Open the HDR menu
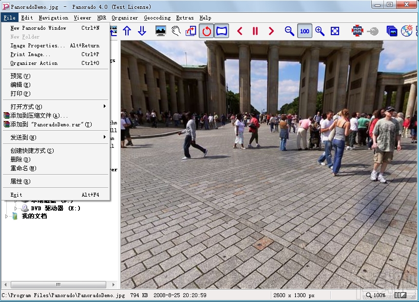This screenshot has width=419, height=302. (x=101, y=18)
